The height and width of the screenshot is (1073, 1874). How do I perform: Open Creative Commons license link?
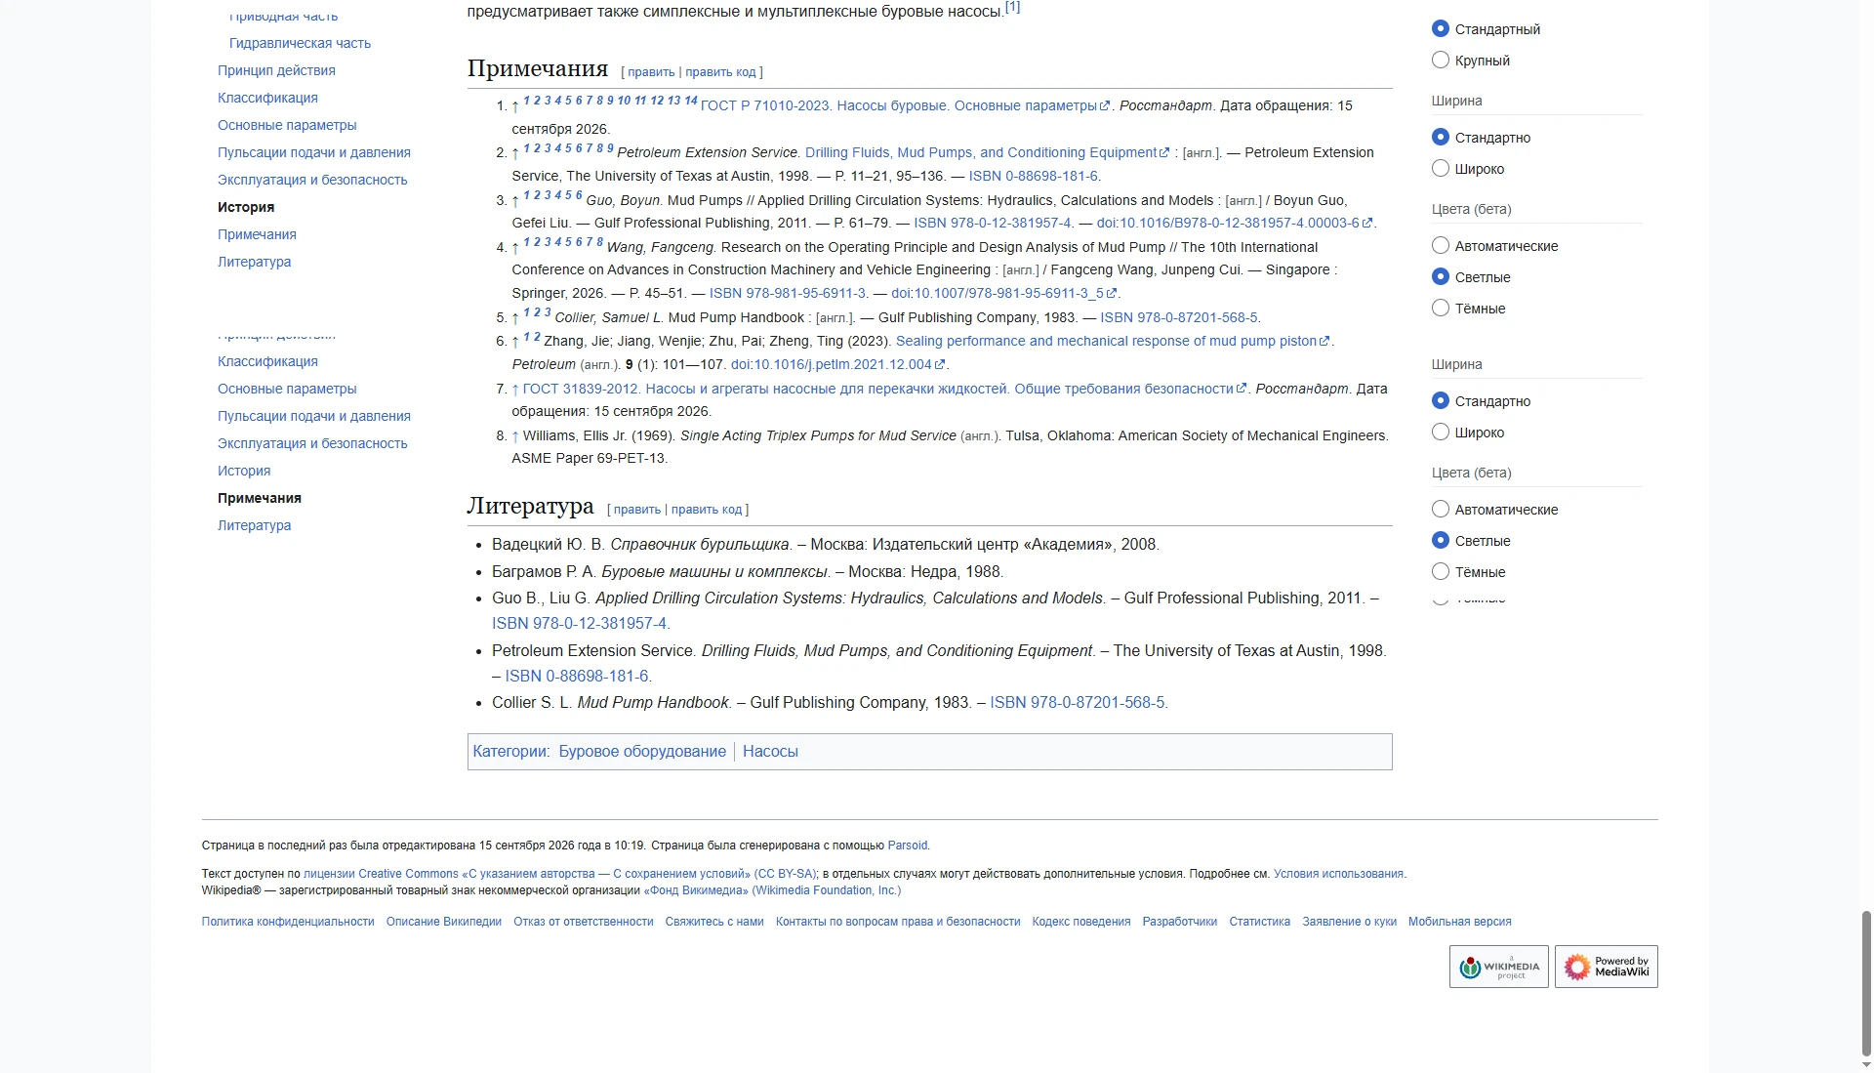click(560, 874)
